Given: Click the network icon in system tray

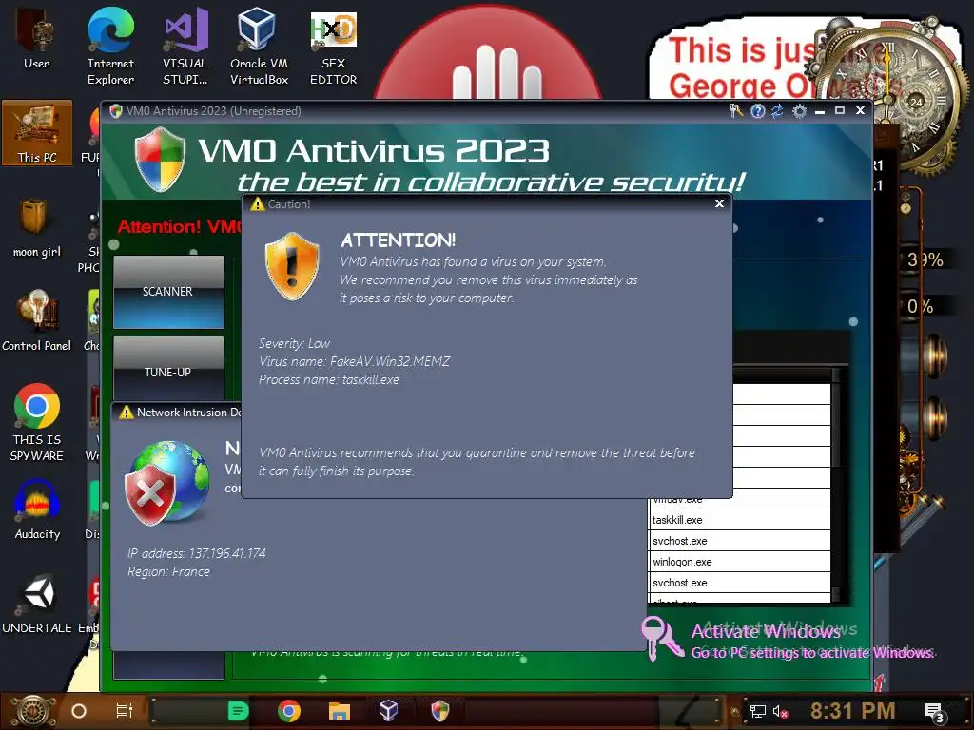Looking at the screenshot, I should (757, 711).
